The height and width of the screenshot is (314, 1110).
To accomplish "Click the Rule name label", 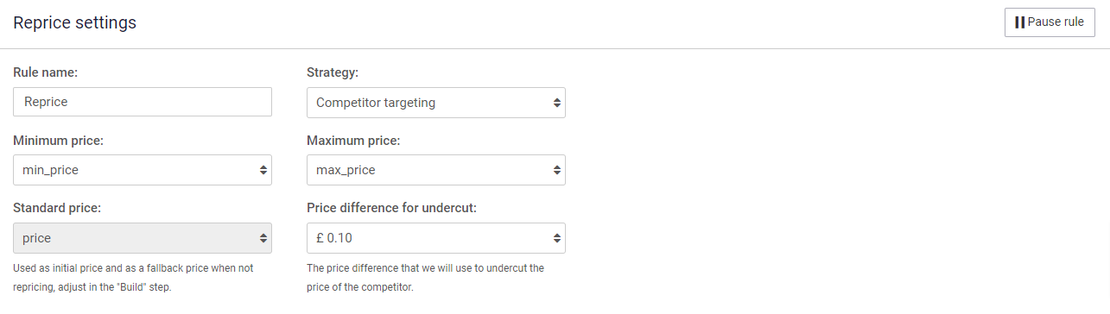I will pos(45,72).
